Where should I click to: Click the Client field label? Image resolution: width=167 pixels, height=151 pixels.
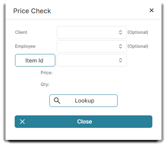[21, 32]
